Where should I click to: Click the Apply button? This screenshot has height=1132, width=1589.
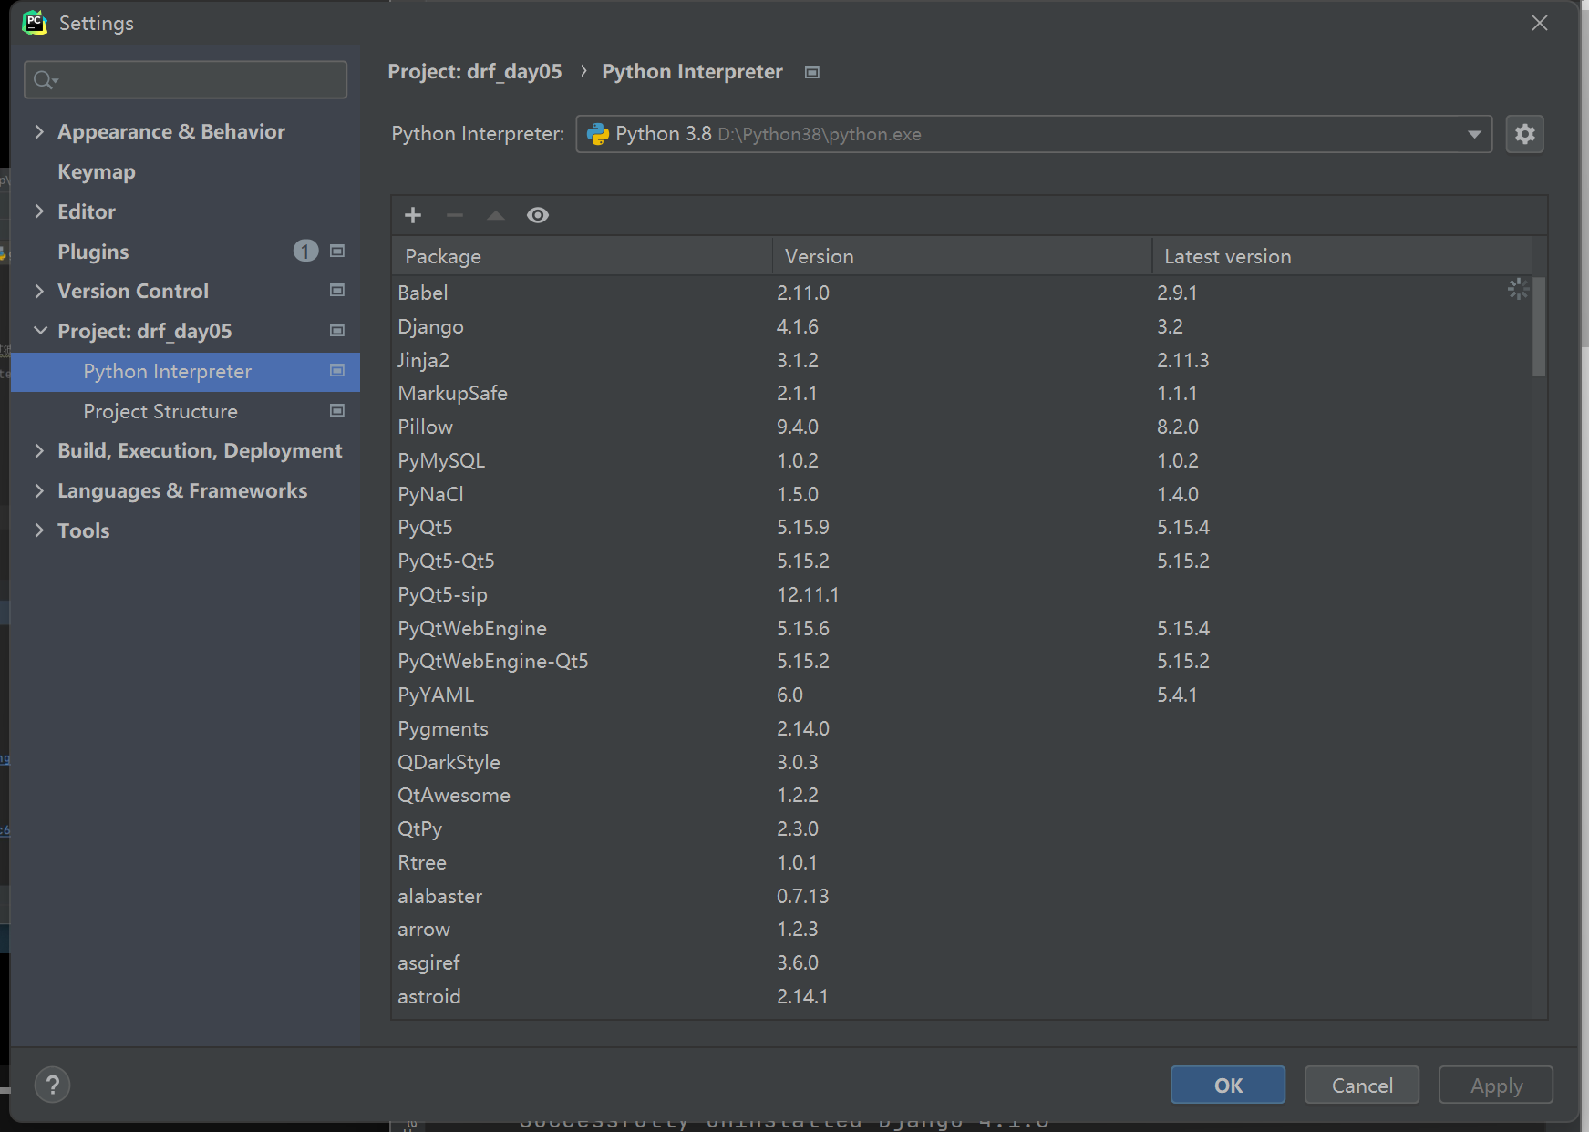coord(1496,1085)
